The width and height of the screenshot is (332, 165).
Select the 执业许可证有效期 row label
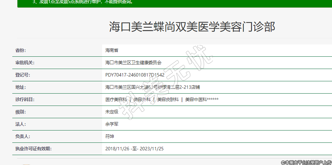33,149
